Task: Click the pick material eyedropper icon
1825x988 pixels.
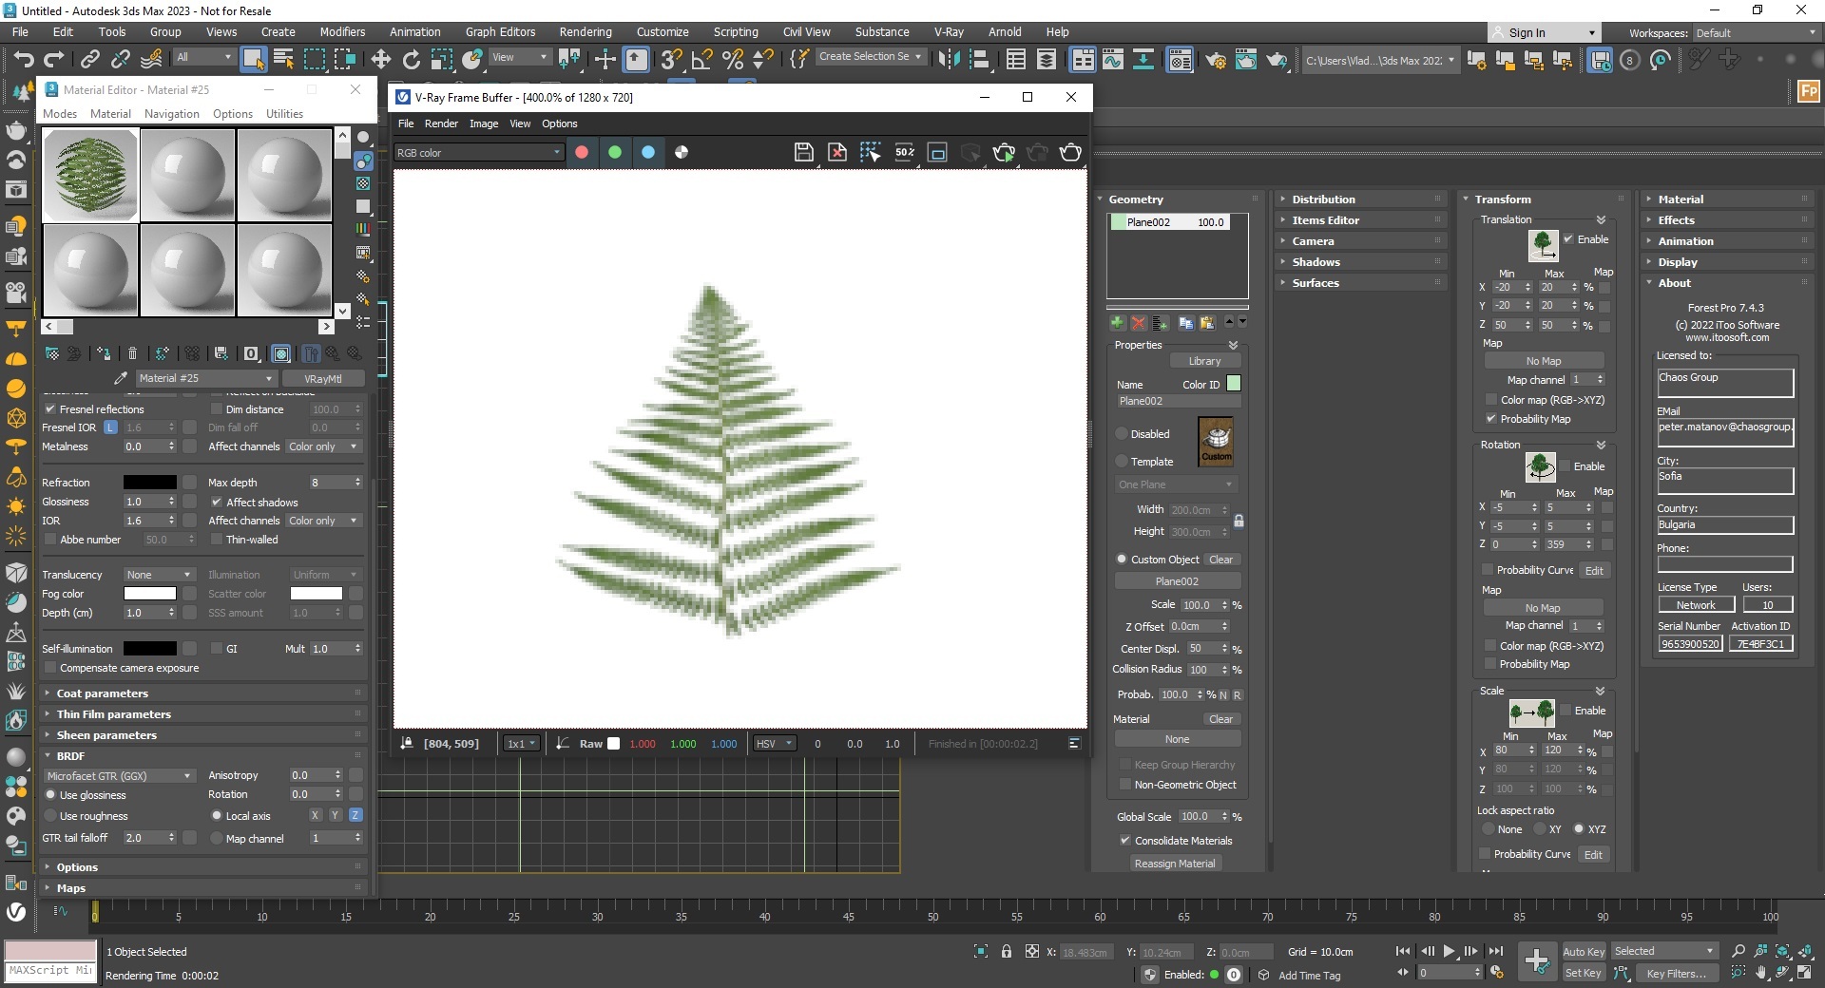Action: click(121, 378)
